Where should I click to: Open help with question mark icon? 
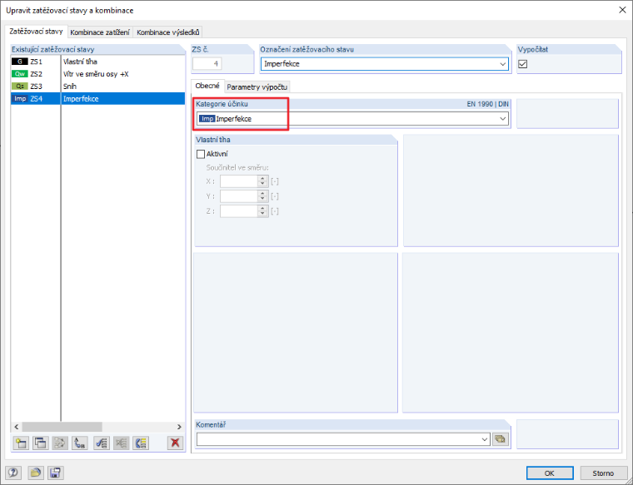[x=13, y=473]
